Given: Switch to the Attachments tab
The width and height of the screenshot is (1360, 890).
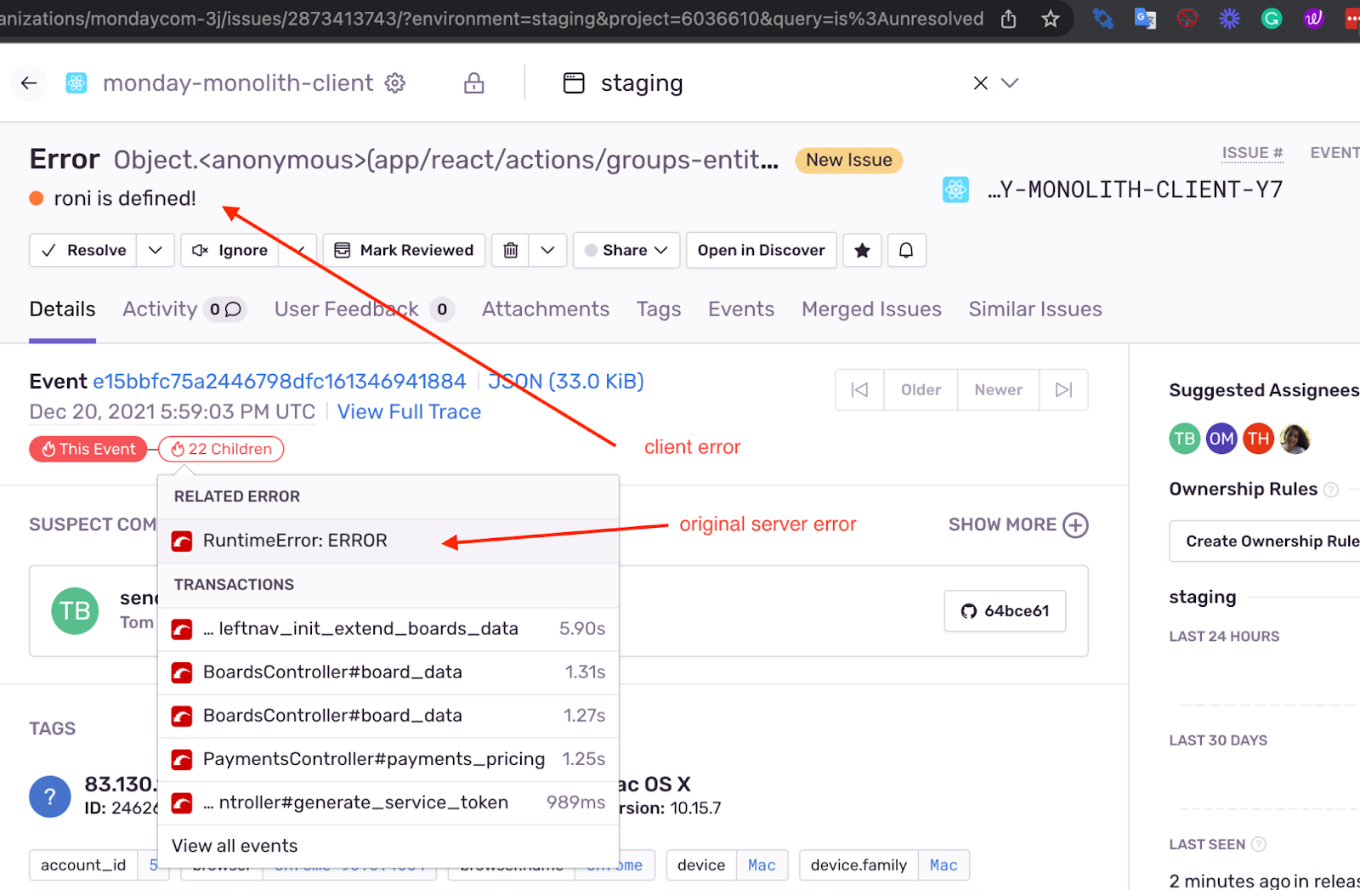Looking at the screenshot, I should tap(546, 309).
